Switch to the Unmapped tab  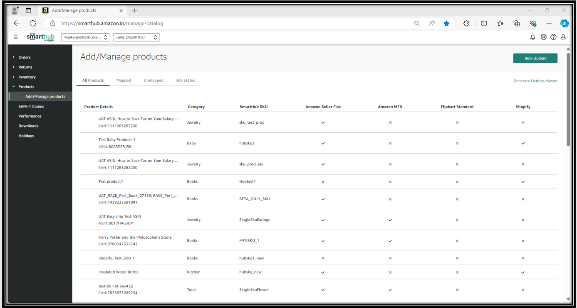click(154, 81)
